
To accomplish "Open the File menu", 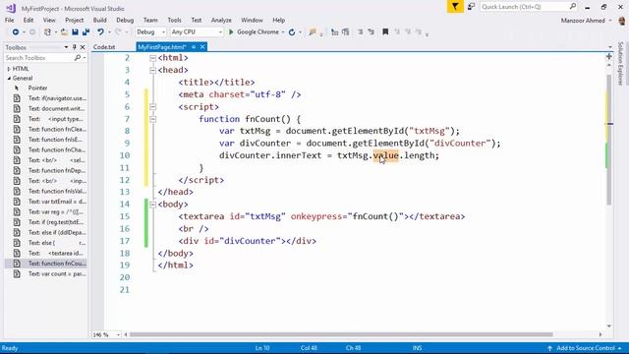I will (x=9, y=20).
